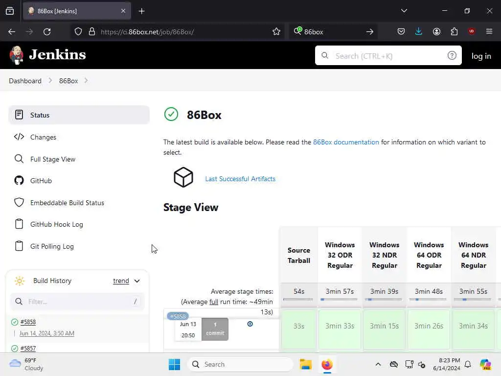Image resolution: width=501 pixels, height=376 pixels.
Task: Click the uBlock Origin extension icon
Action: pyautogui.click(x=471, y=31)
